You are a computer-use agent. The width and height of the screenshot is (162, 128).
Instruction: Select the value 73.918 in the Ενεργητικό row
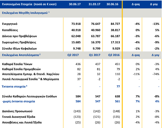[x=76, y=24]
